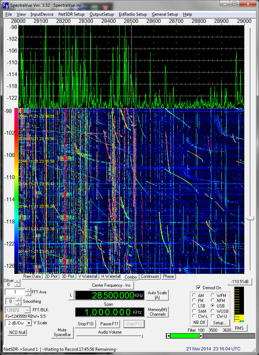Open the NetSDR Setup menu
This screenshot has width=259, height=355.
[x=71, y=14]
